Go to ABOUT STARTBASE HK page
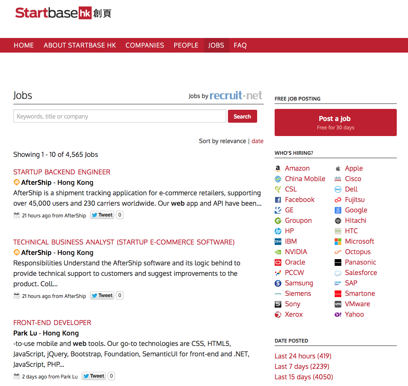 tap(80, 45)
